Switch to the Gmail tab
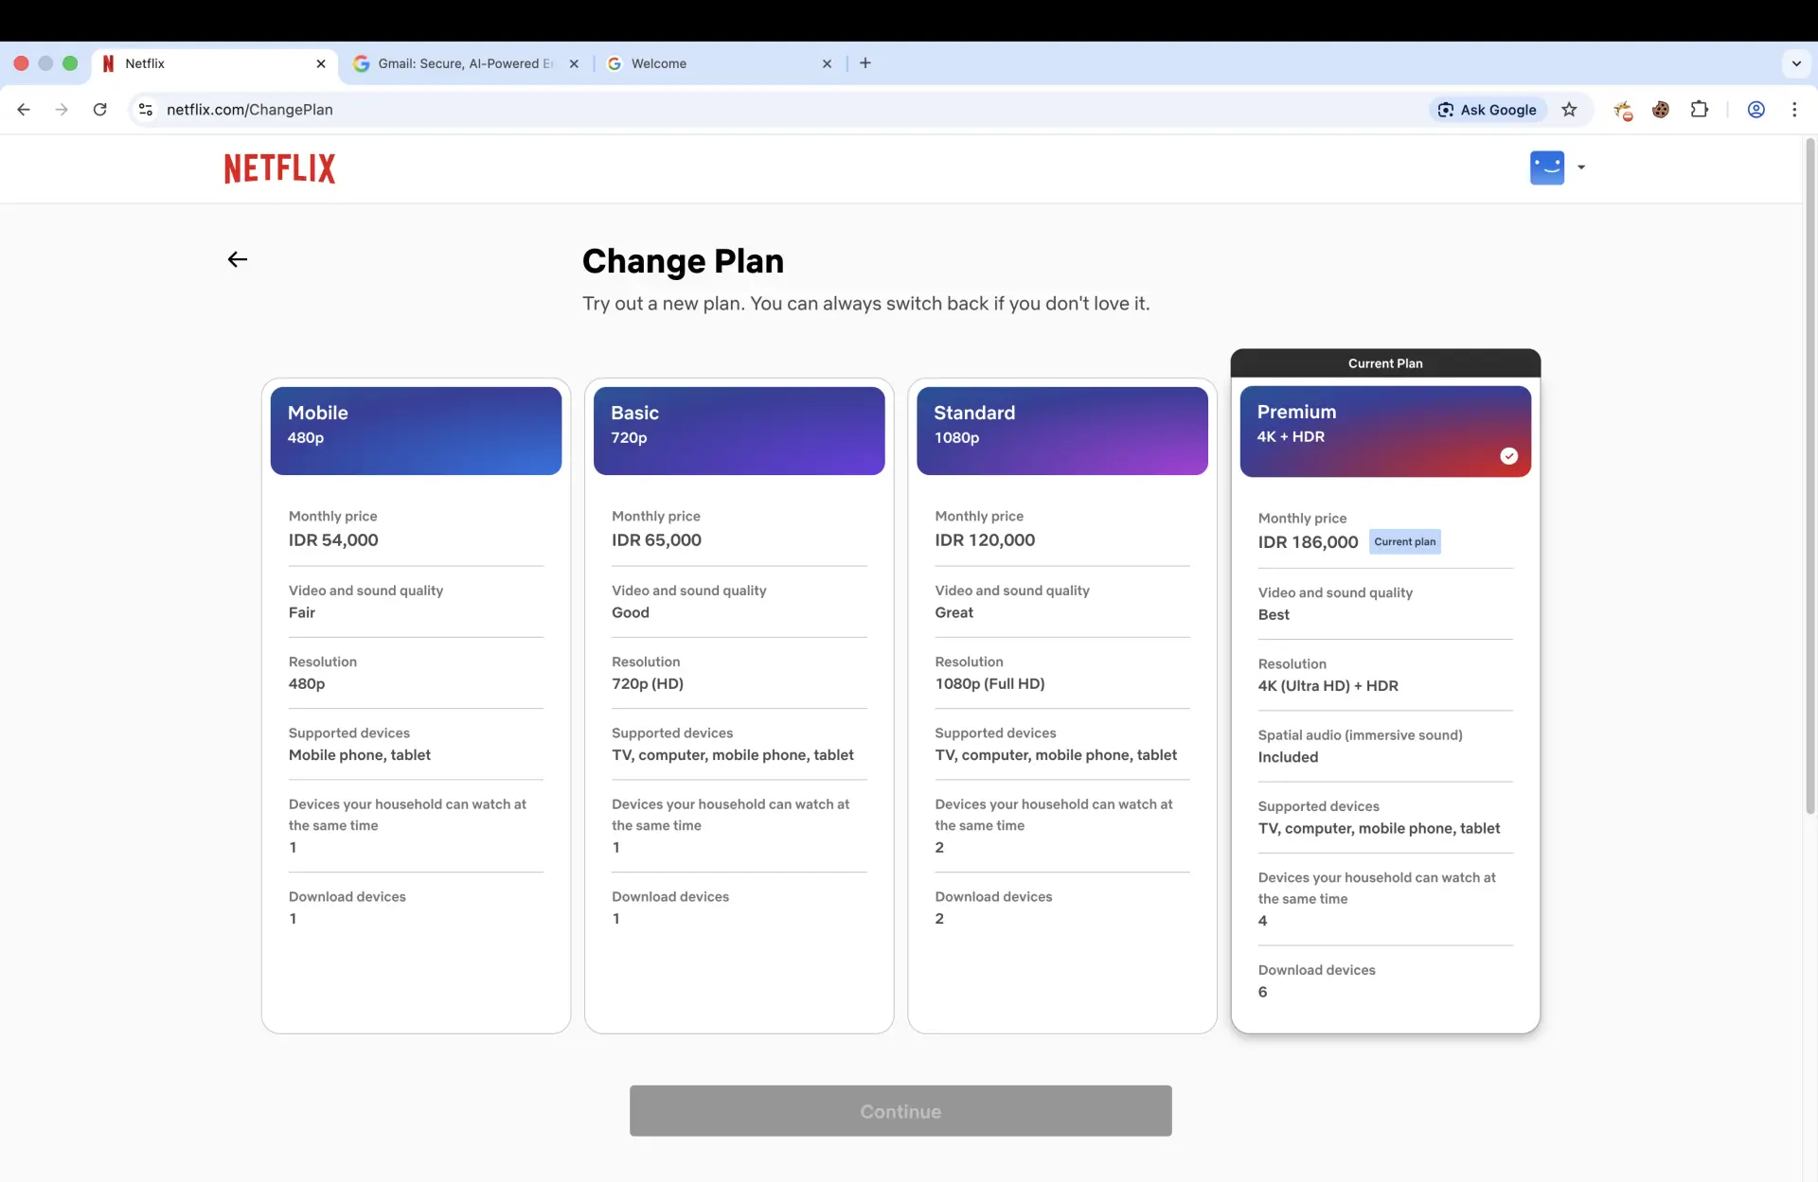The image size is (1818, 1182). pos(466,63)
